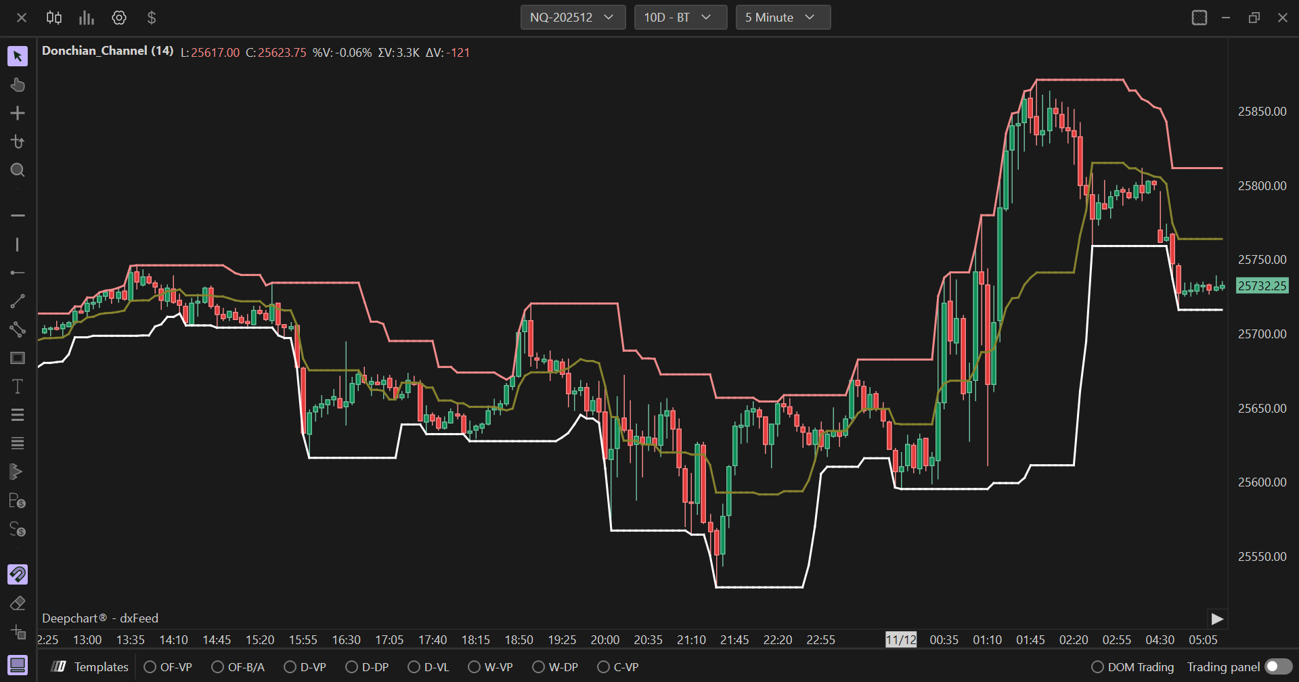Select the hand pan tool
1299x682 pixels.
[18, 85]
